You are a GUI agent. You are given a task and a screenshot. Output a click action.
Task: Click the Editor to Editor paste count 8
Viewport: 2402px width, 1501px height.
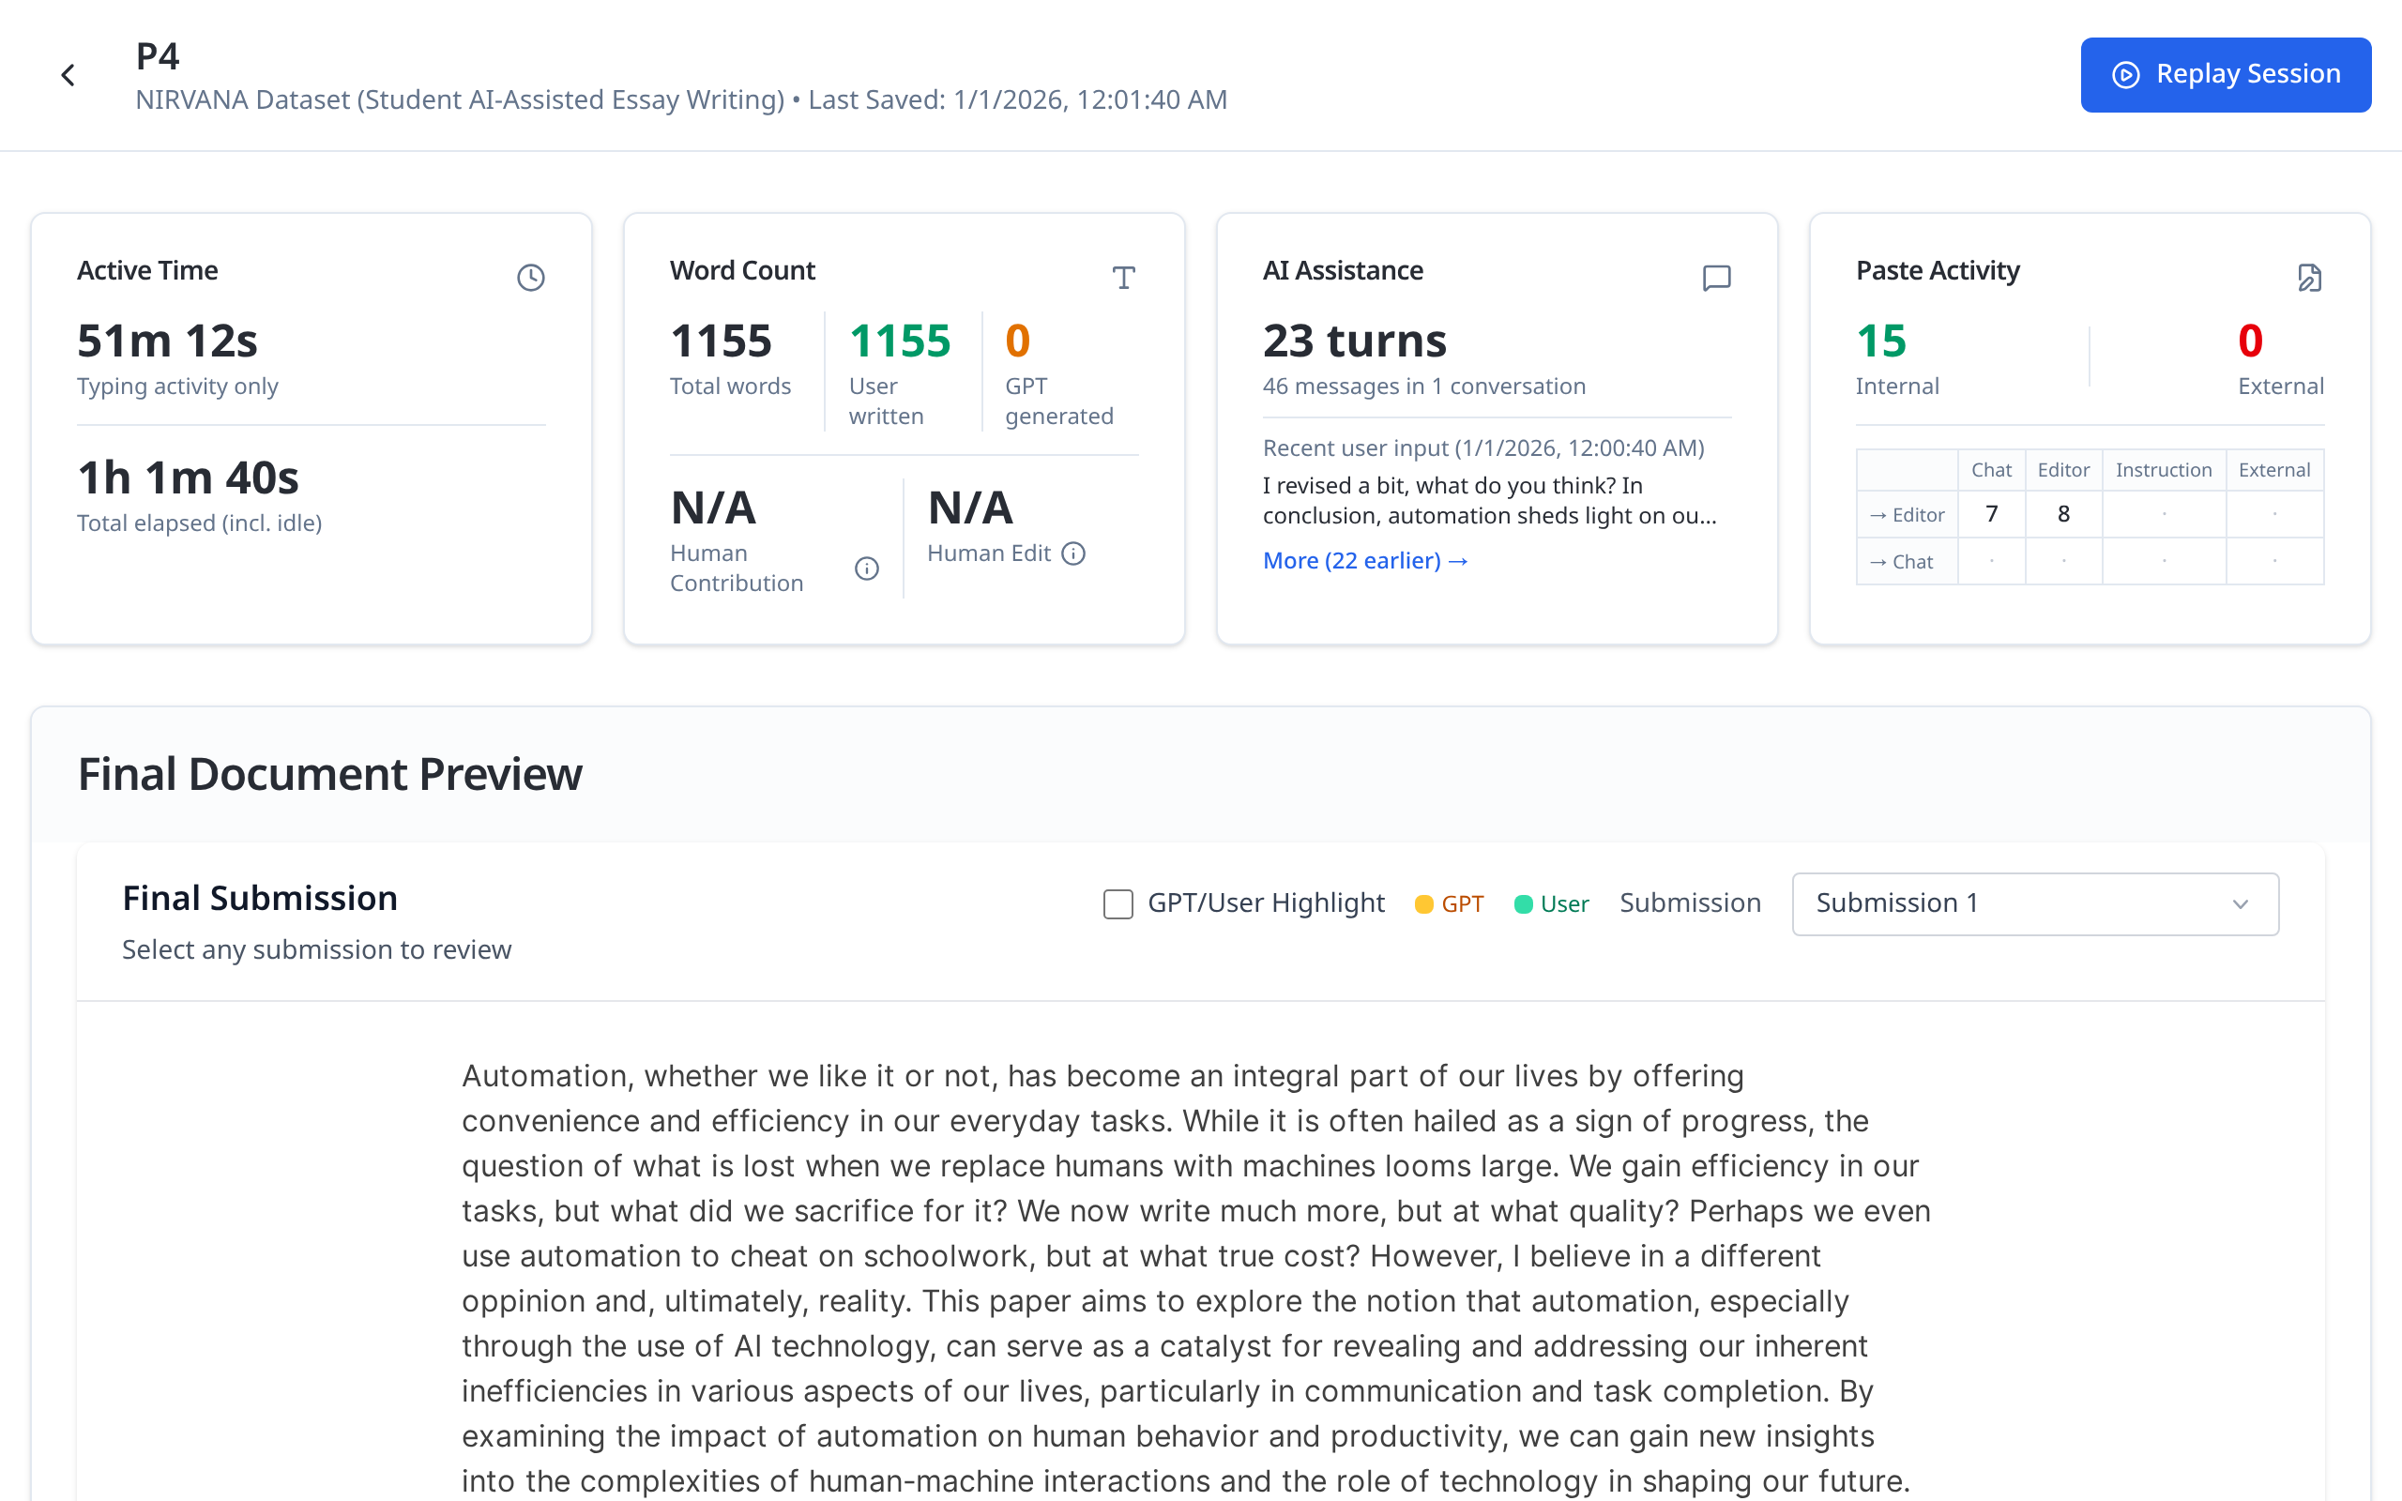pos(2063,514)
